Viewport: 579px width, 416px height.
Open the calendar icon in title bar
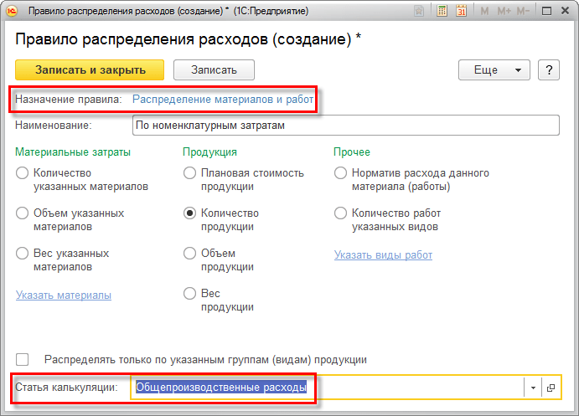click(461, 13)
